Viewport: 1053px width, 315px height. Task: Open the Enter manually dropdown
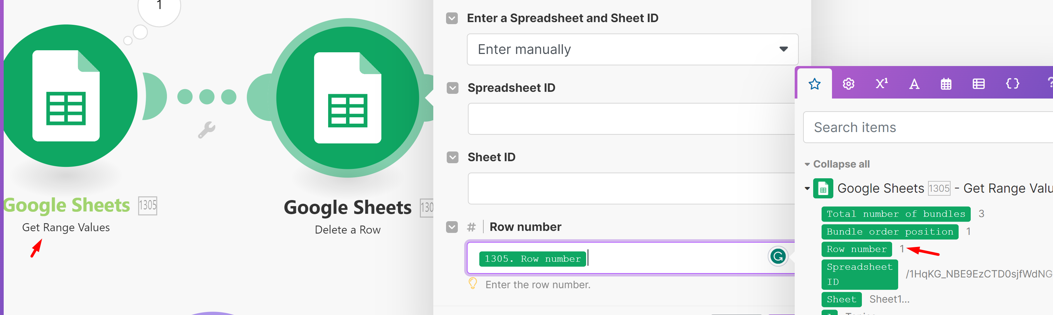[632, 49]
